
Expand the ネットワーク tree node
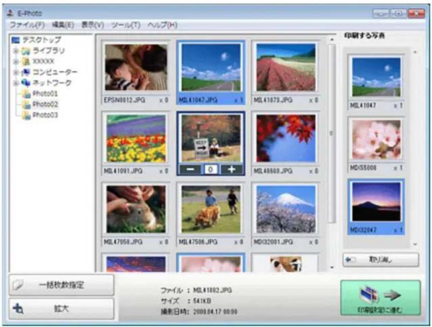[16, 82]
